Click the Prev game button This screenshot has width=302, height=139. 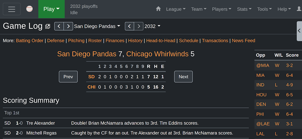68,77
